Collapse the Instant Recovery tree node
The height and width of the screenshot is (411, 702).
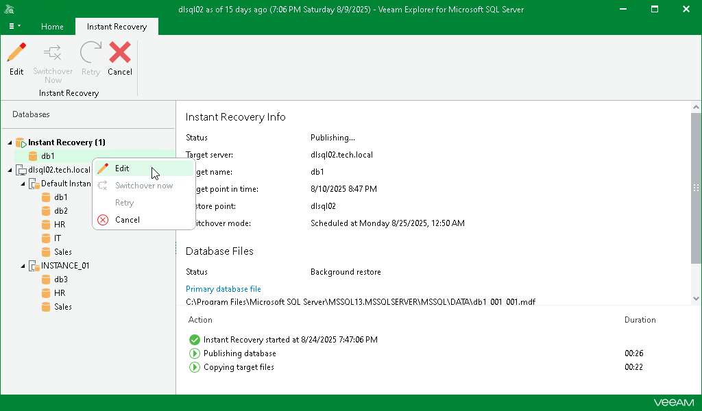(10, 142)
